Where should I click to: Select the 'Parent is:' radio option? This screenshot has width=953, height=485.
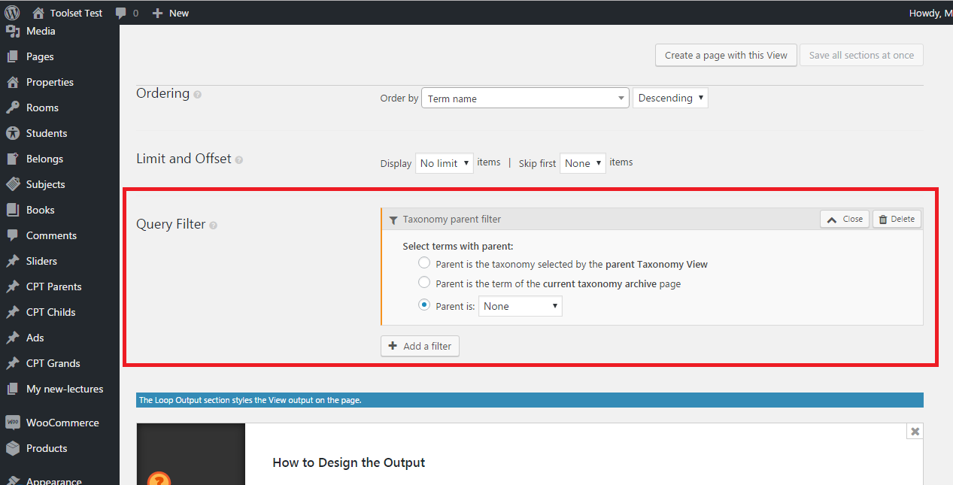(423, 304)
